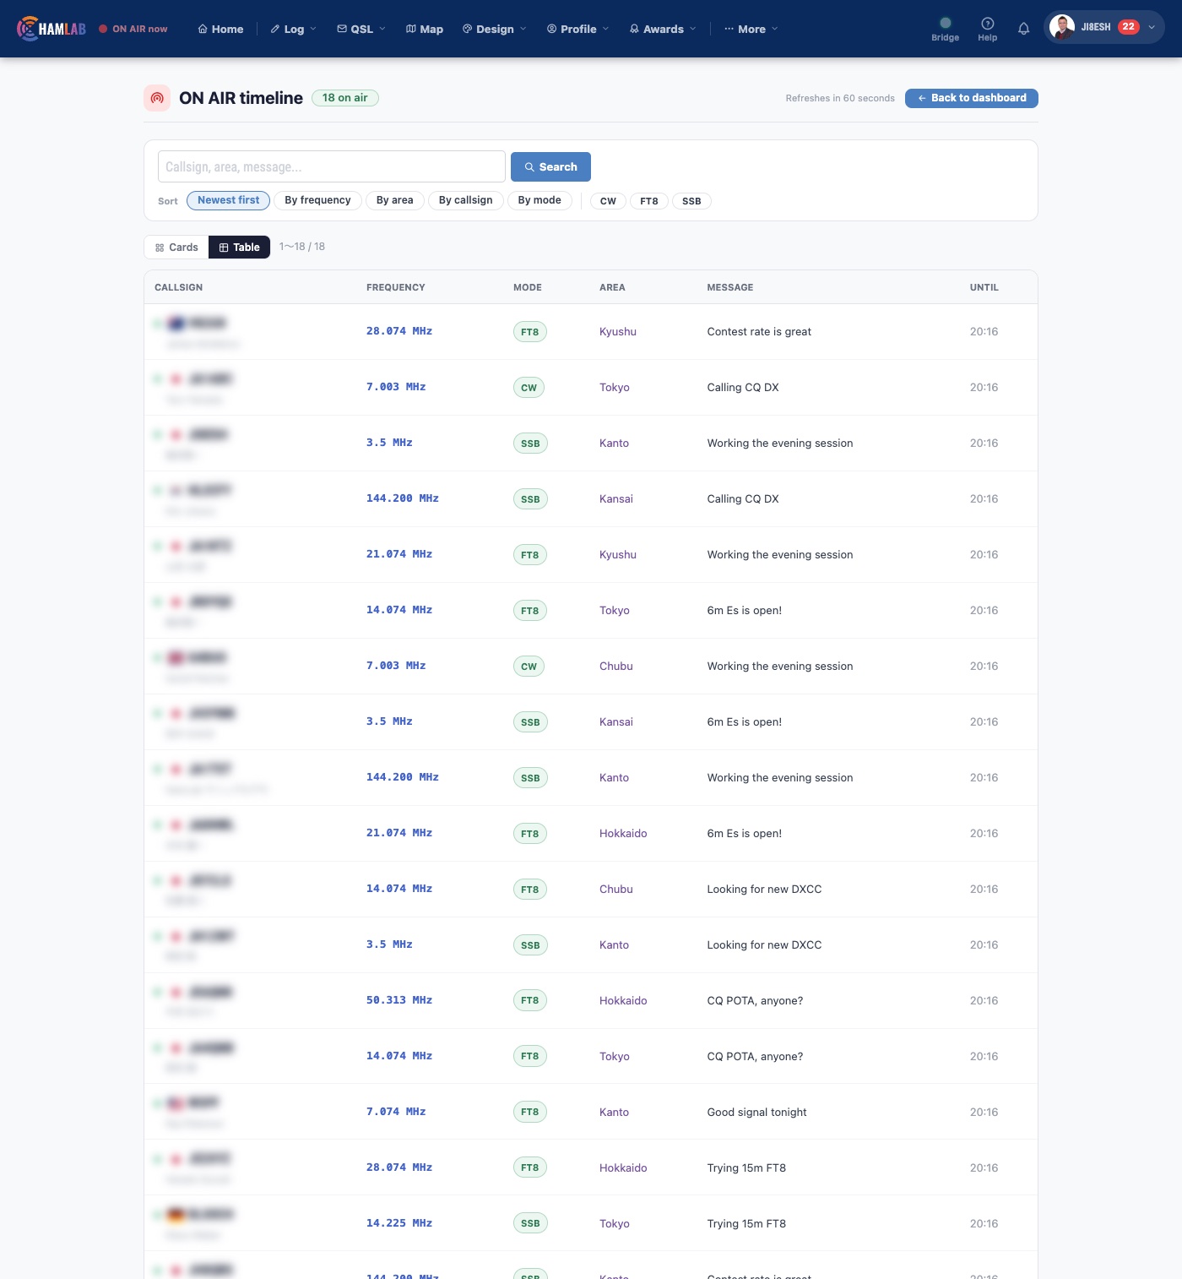Image resolution: width=1182 pixels, height=1279 pixels.
Task: Click the 28.074 MHz frequency in Kyushu row
Action: click(x=399, y=331)
